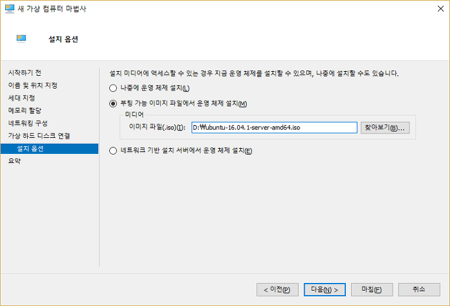The image size is (450, 306).
Task: Go to '이름 및 위치 지정' step
Action: [33, 85]
